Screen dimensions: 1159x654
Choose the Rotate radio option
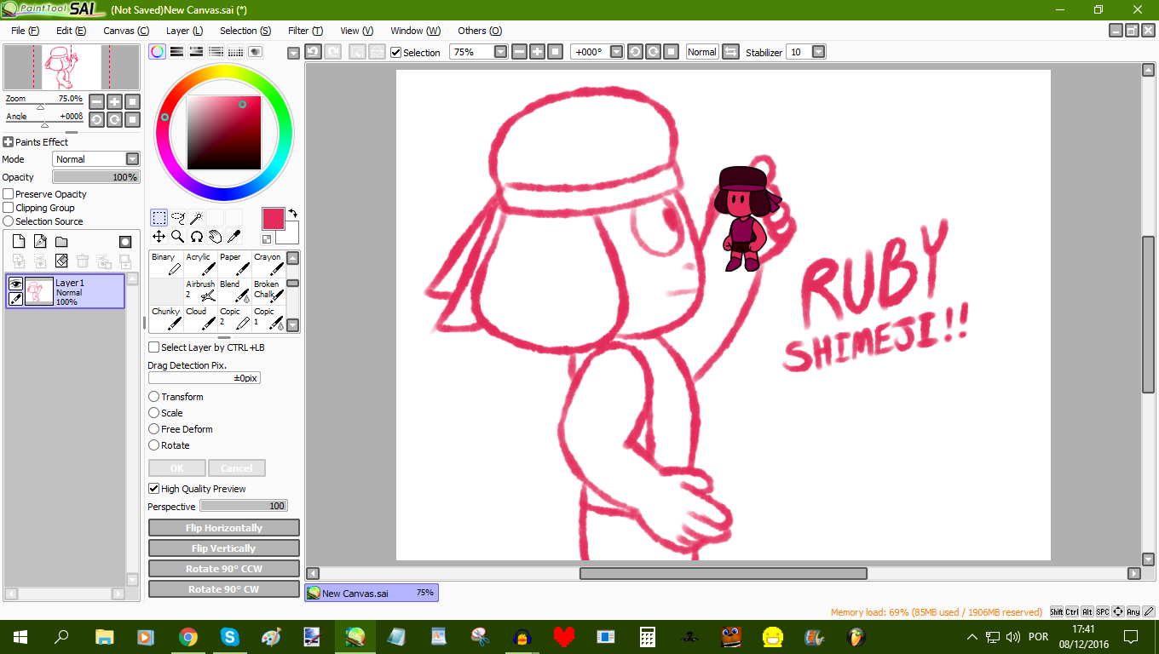[154, 445]
